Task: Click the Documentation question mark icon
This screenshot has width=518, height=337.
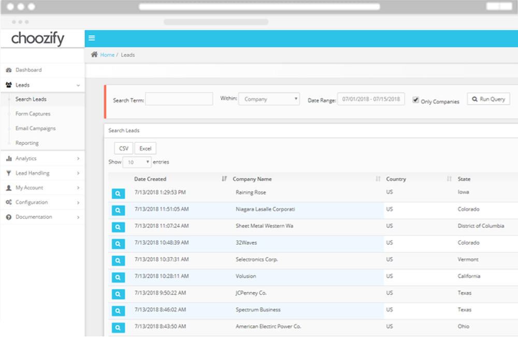Action: click(8, 216)
